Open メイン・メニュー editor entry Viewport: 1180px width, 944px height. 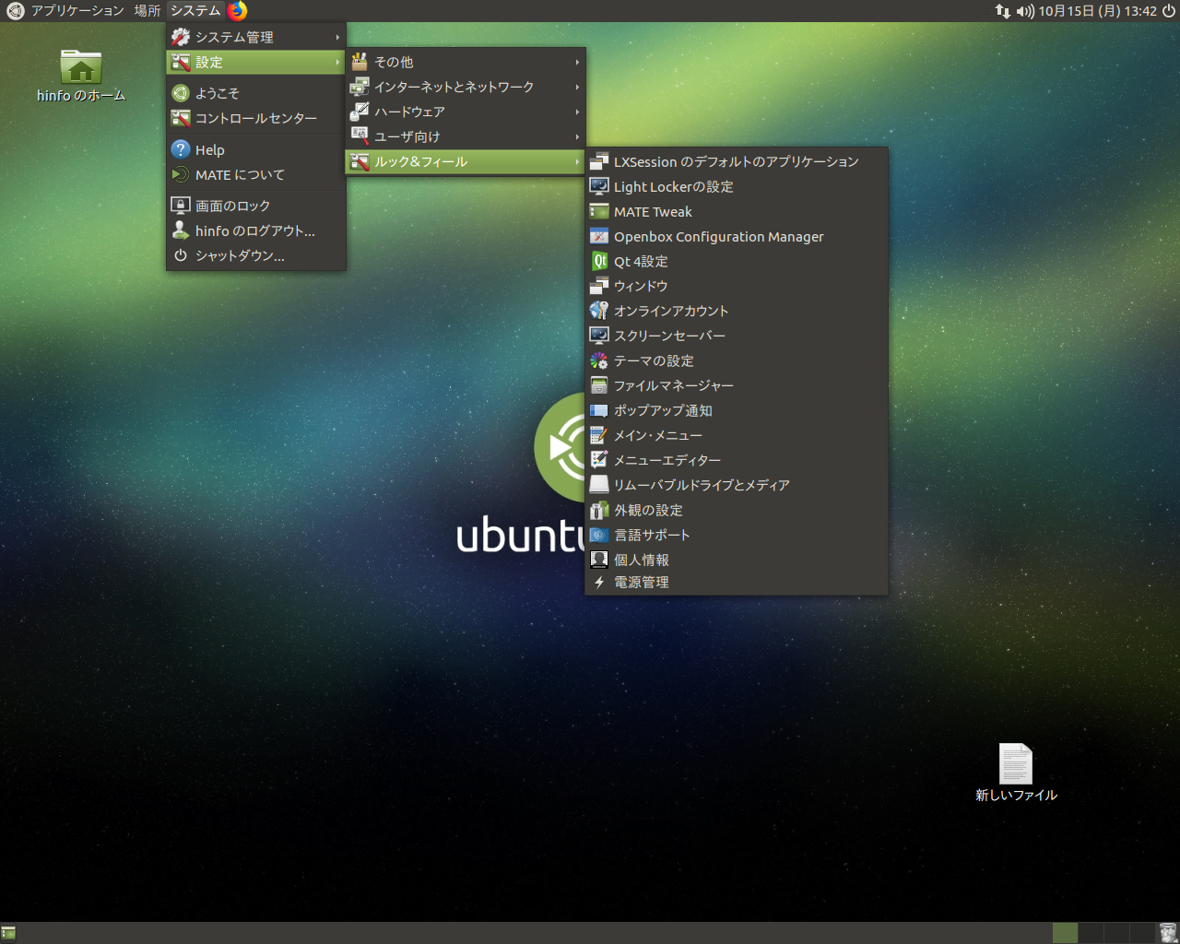coord(737,435)
